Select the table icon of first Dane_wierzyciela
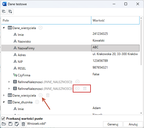The width and height of the screenshot is (144, 128). click(x=10, y=28)
